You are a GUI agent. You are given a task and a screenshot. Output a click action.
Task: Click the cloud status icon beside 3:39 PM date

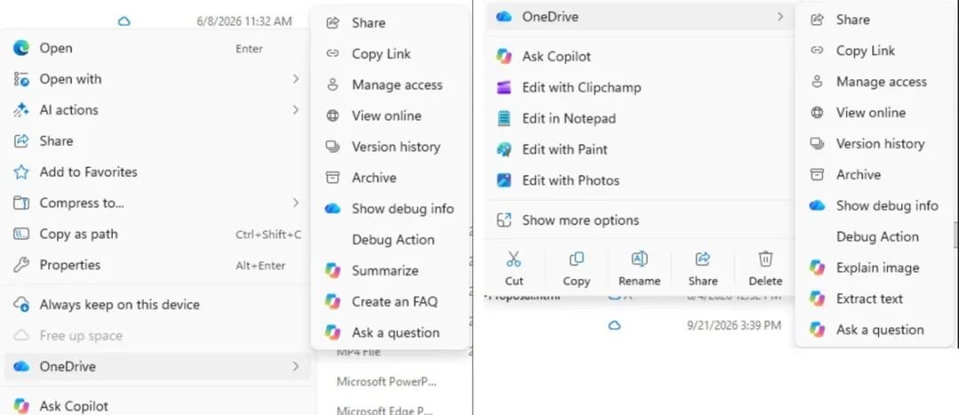pos(614,325)
